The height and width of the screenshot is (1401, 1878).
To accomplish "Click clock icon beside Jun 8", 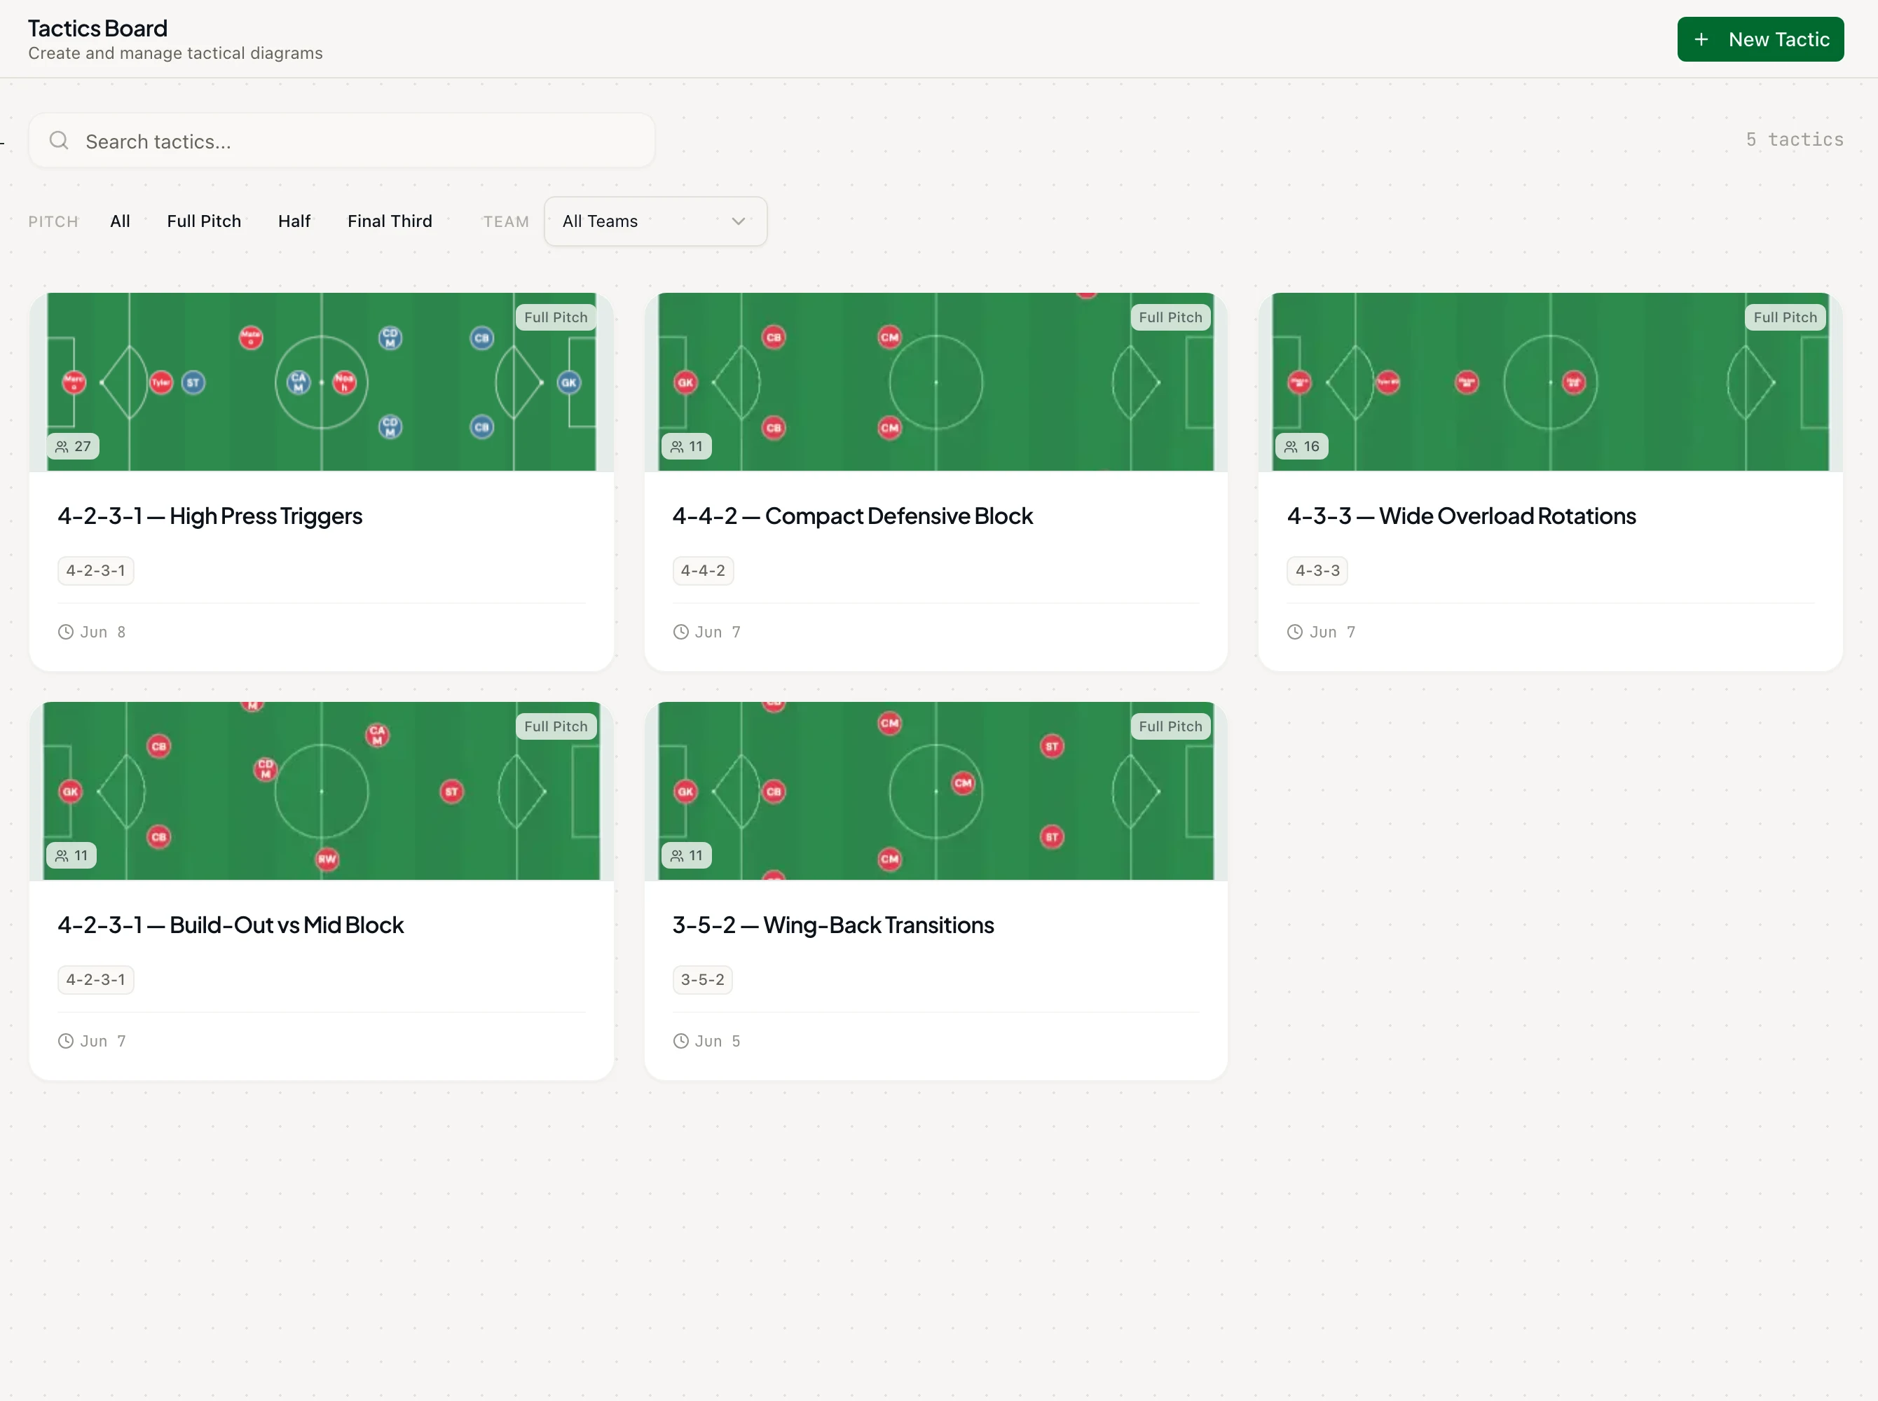I will click(65, 632).
